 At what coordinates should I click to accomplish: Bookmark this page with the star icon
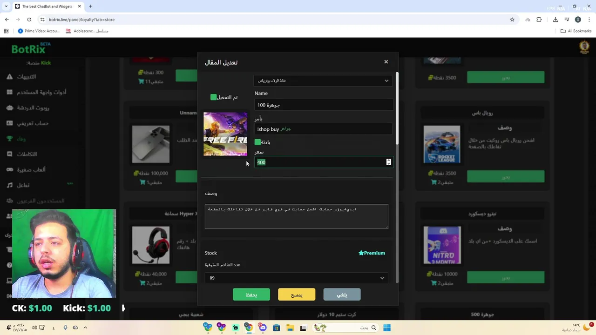click(x=512, y=20)
